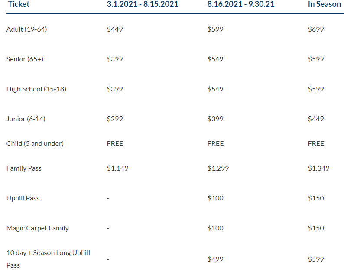Click the 3.1.2021 - 8.15.2021 column header
The height and width of the screenshot is (278, 344).
pos(143,4)
